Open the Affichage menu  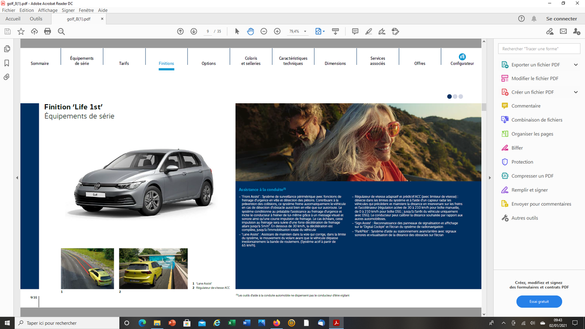[x=48, y=10]
